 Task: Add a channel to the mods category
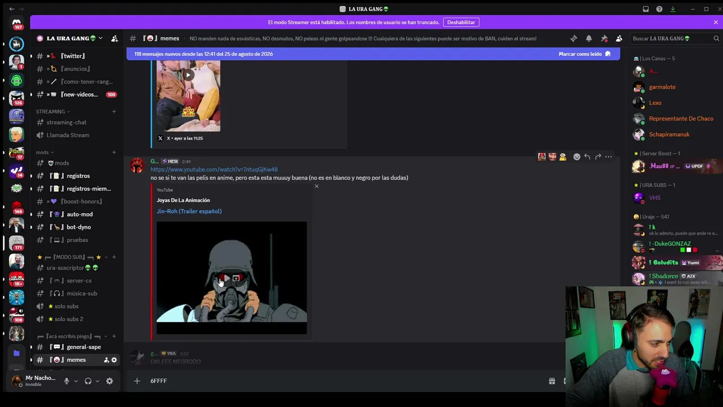point(114,152)
